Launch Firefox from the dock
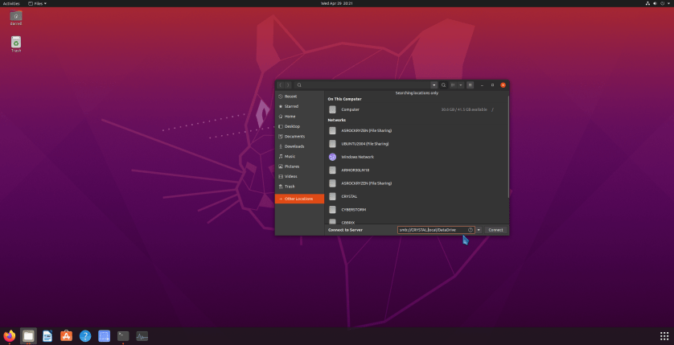Viewport: 674px width, 345px height. [x=10, y=336]
